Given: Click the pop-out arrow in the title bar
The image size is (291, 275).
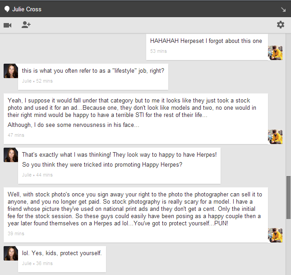Looking at the screenshot, I should [x=283, y=9].
